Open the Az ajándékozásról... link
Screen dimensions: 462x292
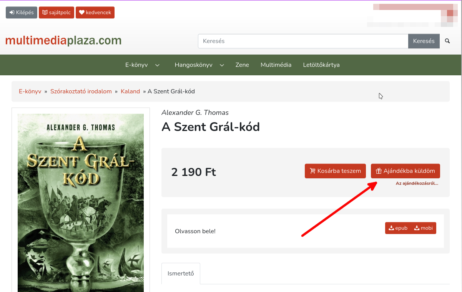point(417,183)
